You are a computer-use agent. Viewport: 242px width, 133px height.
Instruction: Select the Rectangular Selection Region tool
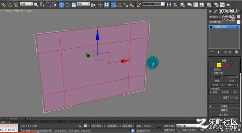click(x=48, y=5)
